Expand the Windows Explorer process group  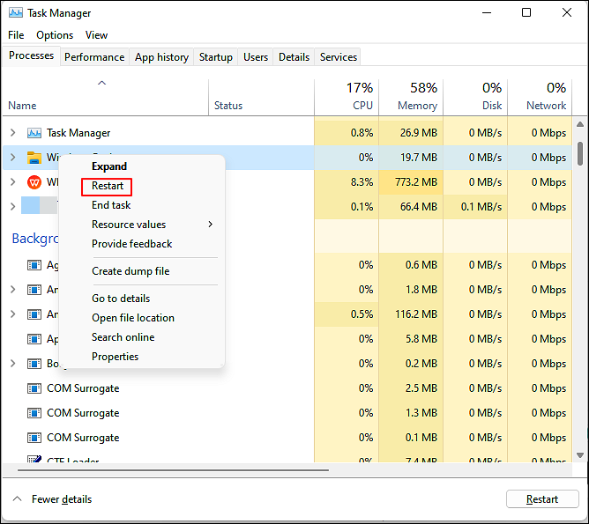(x=12, y=158)
